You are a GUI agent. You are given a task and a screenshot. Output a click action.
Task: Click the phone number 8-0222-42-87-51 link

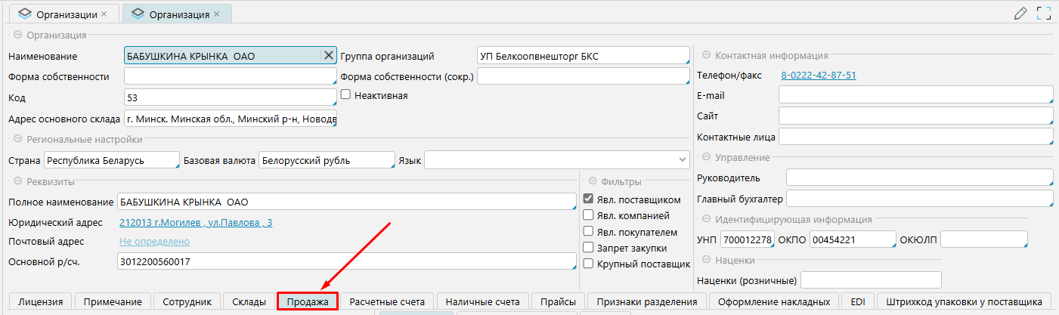point(818,76)
